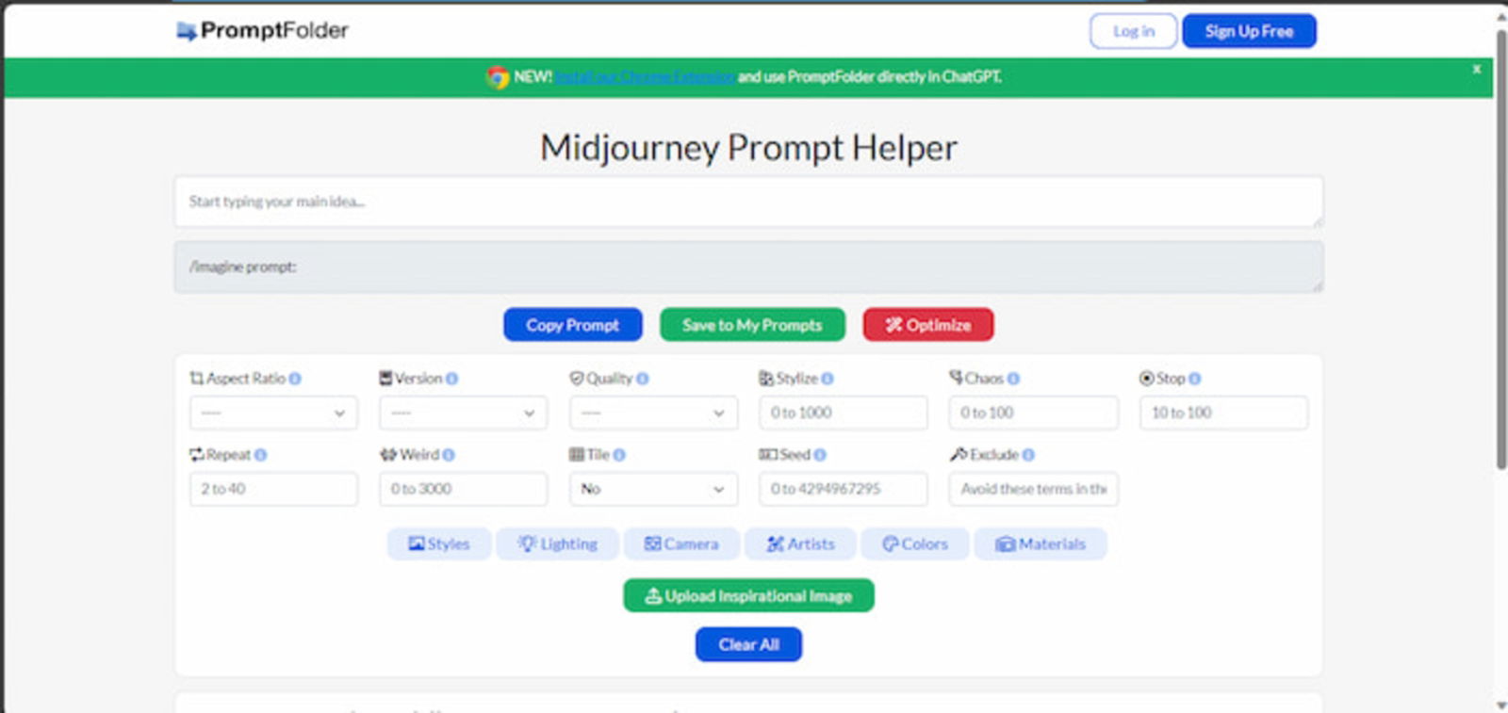Screen dimensions: 1508x713
Task: Click the Stylize 0 to 1000 field
Action: [843, 413]
